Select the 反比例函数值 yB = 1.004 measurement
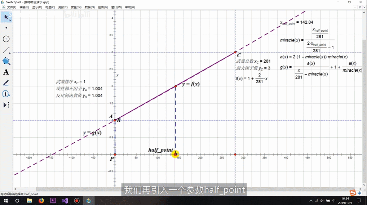Viewport: 367px width, 205px height. point(79,95)
